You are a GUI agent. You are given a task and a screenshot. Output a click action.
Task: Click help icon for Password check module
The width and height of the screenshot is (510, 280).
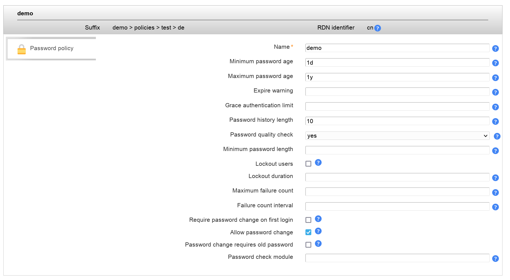[x=495, y=259]
